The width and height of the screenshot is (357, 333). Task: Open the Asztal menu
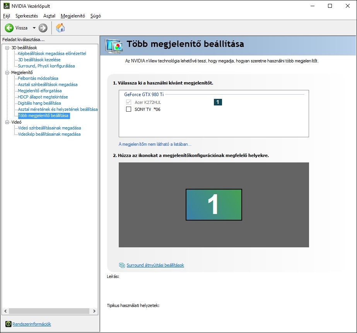pyautogui.click(x=49, y=16)
